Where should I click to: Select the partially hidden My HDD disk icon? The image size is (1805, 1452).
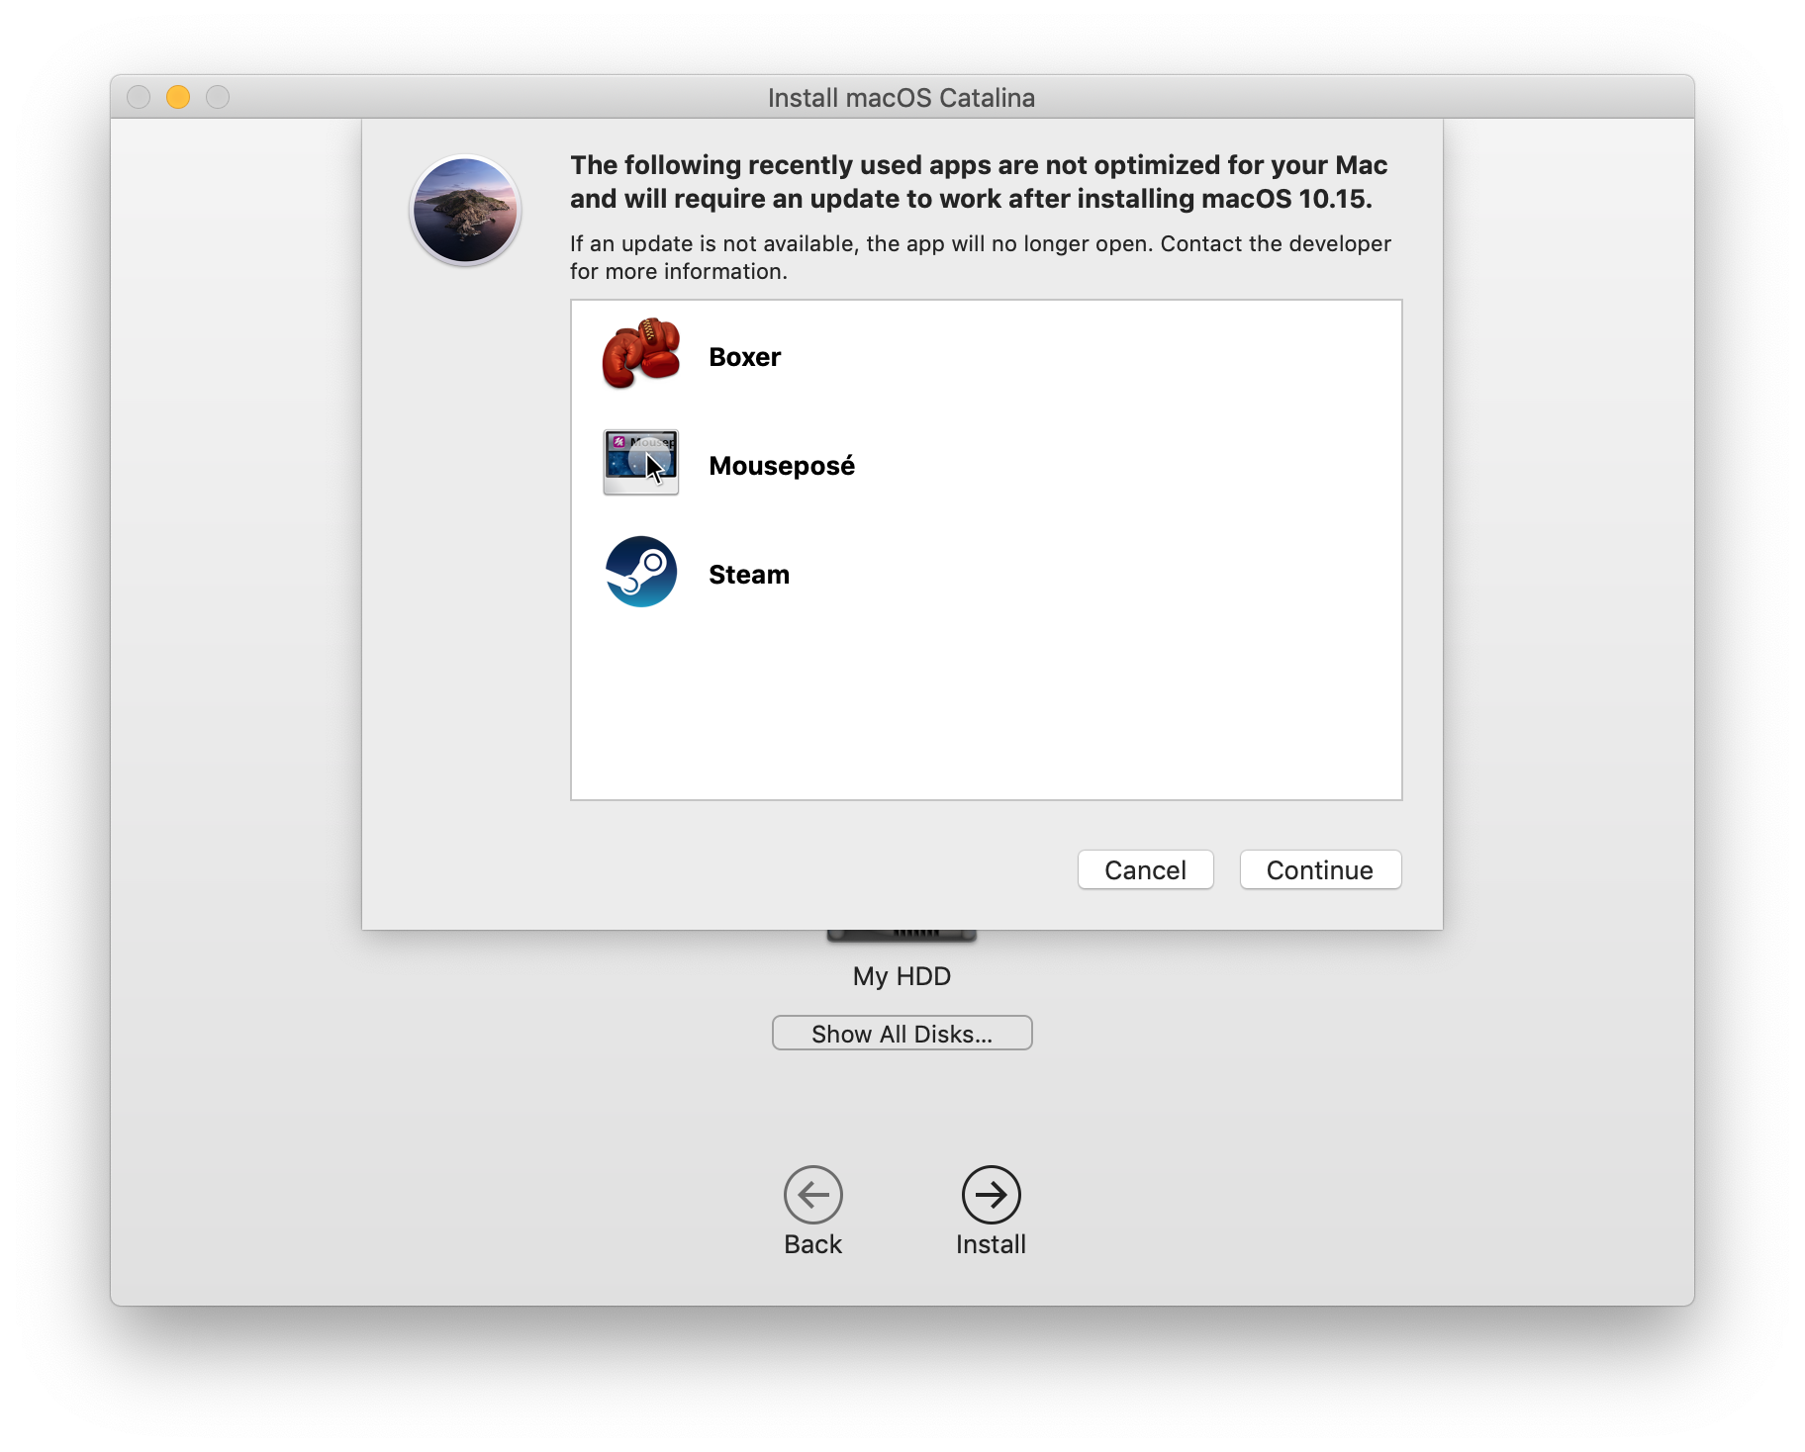pyautogui.click(x=902, y=936)
